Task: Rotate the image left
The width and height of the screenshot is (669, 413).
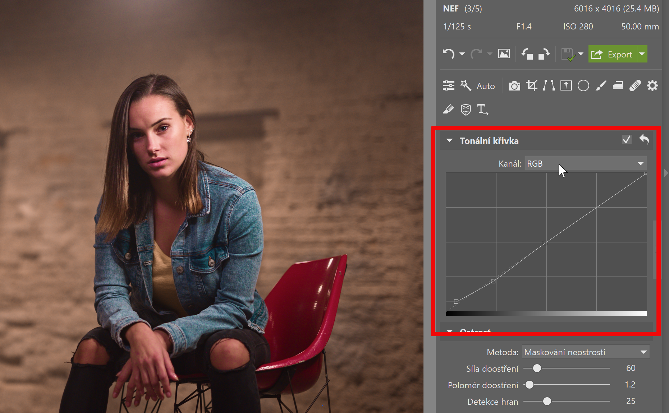Action: 527,54
